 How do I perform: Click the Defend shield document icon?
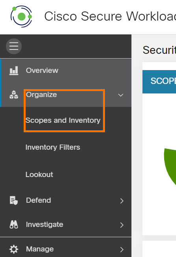coord(14,200)
